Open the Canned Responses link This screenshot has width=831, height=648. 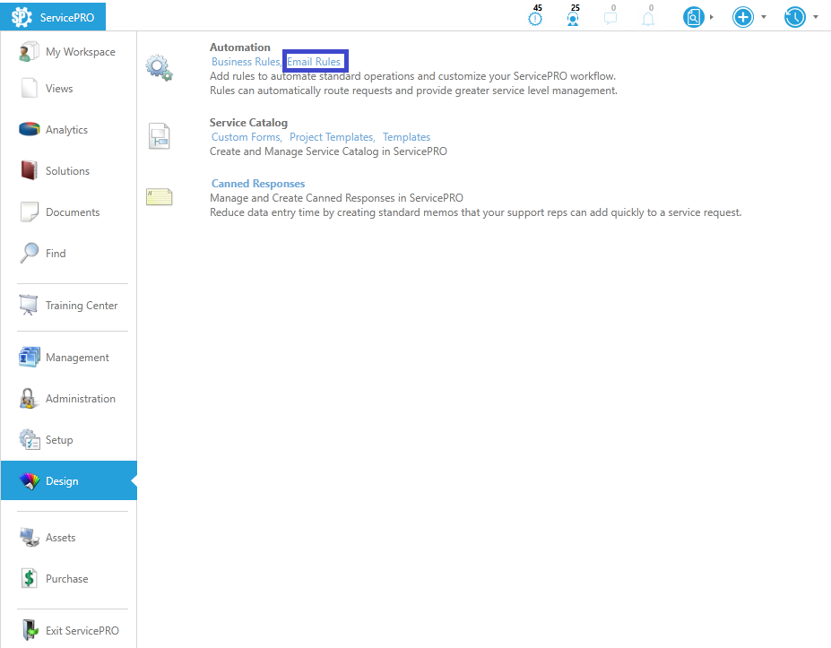(258, 184)
